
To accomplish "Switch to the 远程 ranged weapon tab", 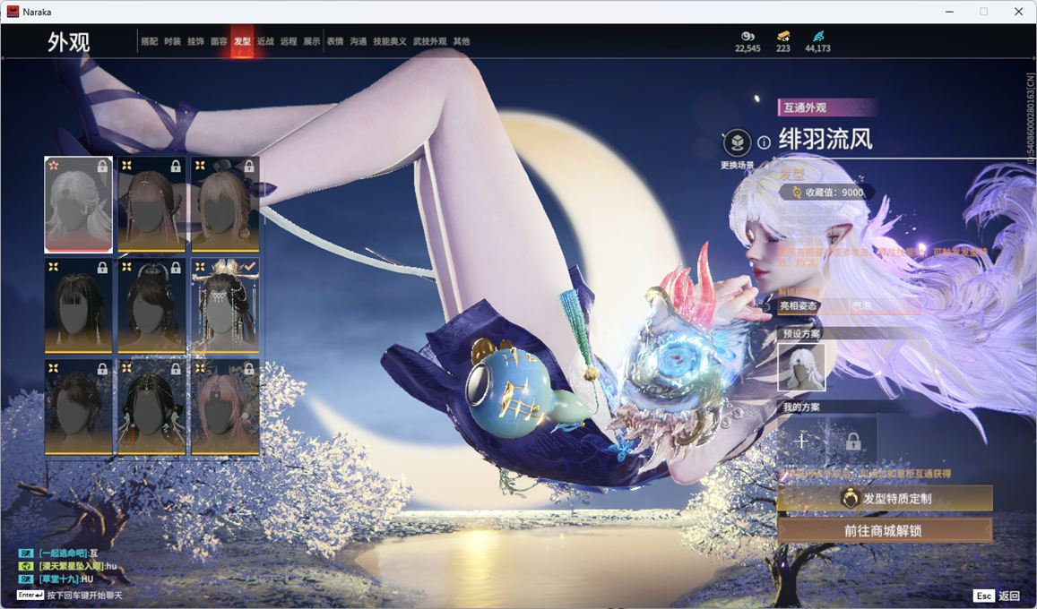I will (x=289, y=41).
